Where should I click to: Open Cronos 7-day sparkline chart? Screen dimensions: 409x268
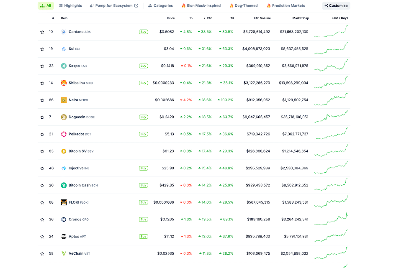pos(331,220)
